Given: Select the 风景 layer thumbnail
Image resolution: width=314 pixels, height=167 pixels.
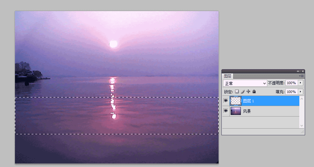Looking at the screenshot, I should [x=235, y=111].
